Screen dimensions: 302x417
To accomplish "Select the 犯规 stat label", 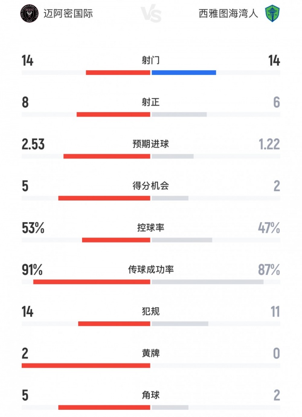I will point(151,311).
